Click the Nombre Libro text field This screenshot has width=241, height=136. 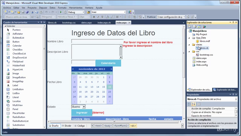(x=97, y=41)
